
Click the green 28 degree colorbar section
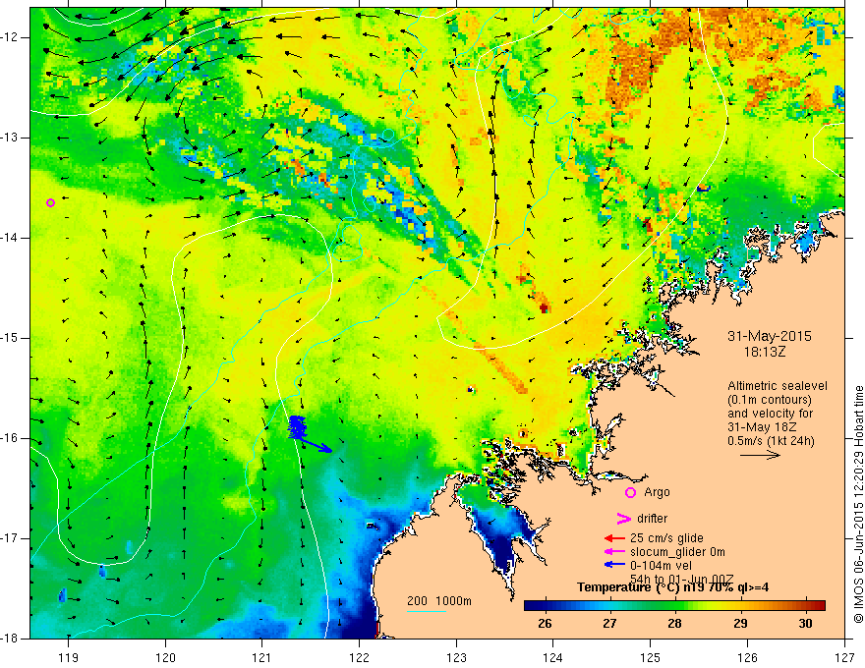(674, 606)
